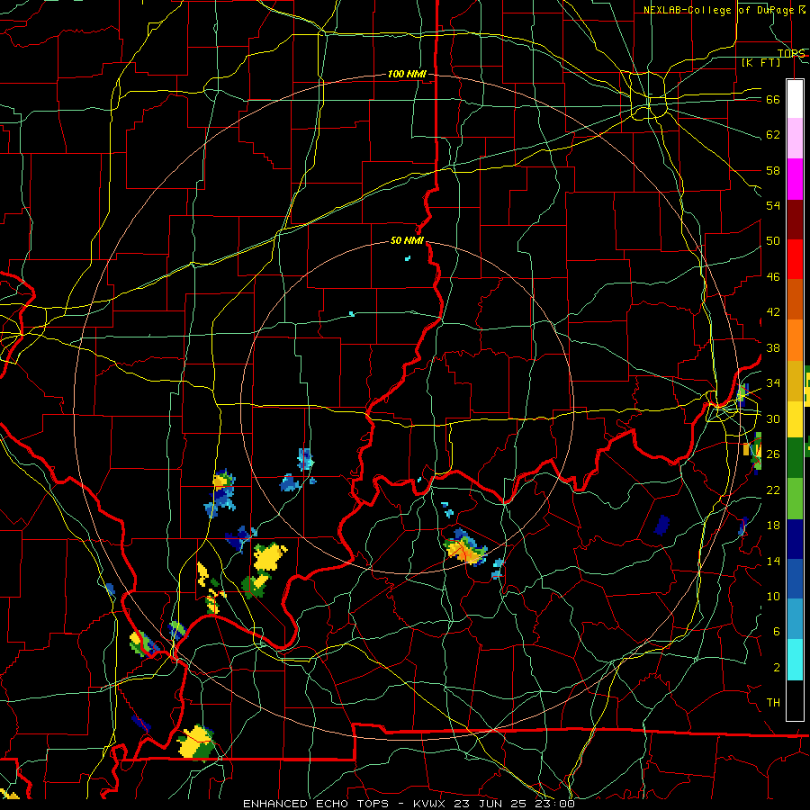Select the bright red legend swatch
810x810 pixels.
795,259
